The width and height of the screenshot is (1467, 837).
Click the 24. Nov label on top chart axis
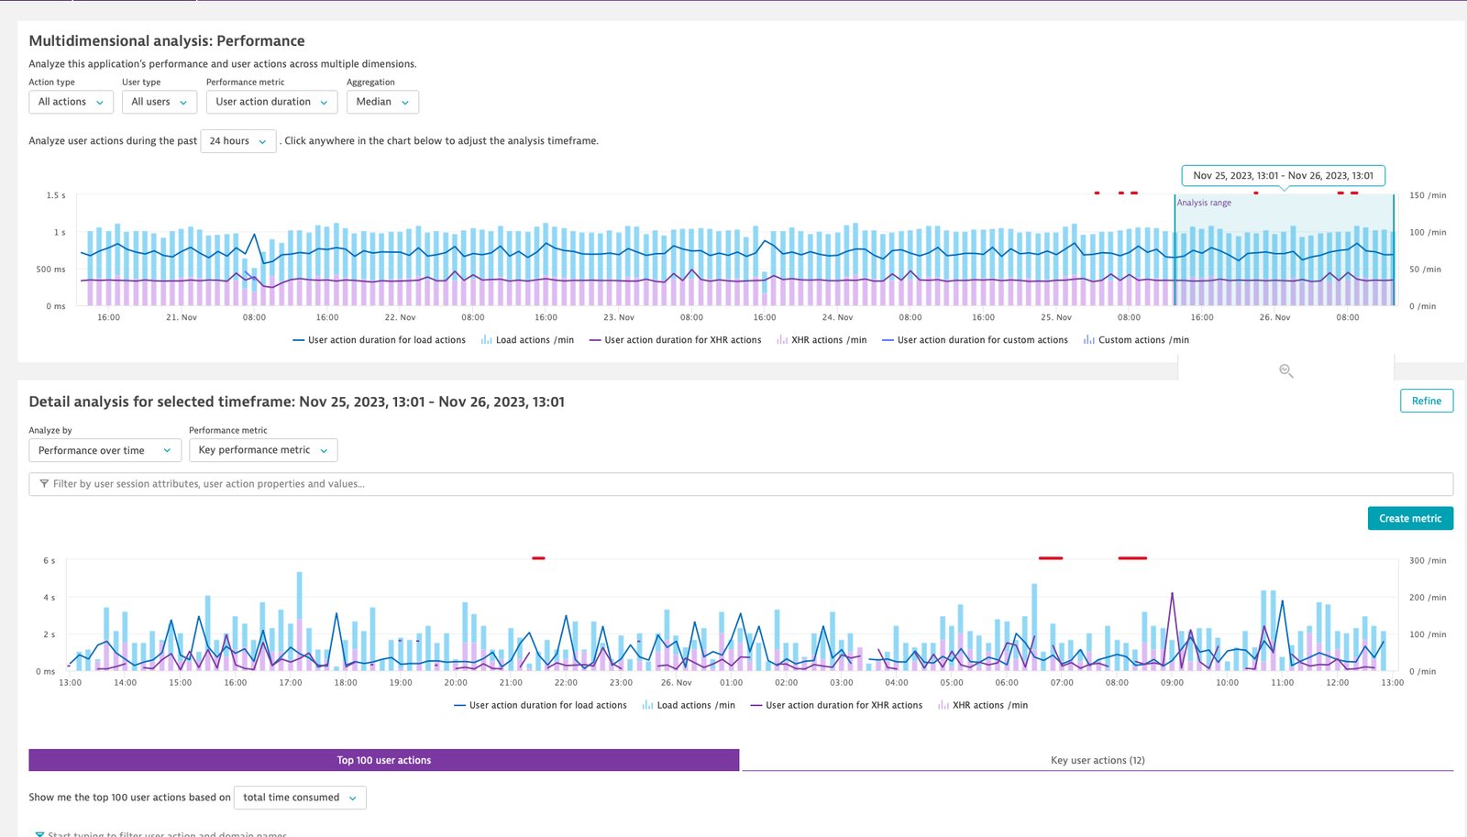(x=837, y=318)
